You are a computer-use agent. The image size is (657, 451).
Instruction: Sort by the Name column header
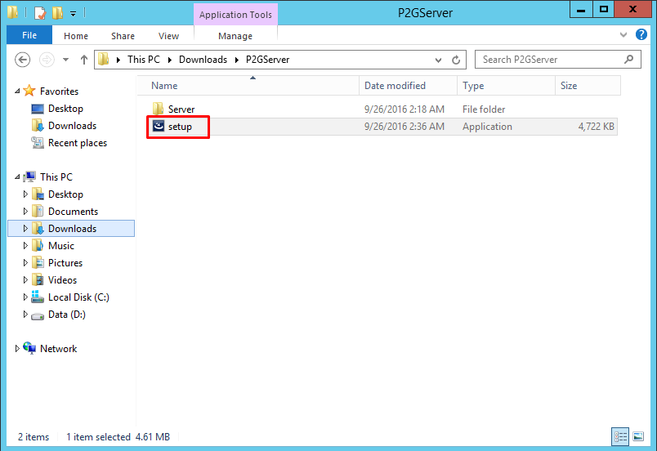point(248,86)
